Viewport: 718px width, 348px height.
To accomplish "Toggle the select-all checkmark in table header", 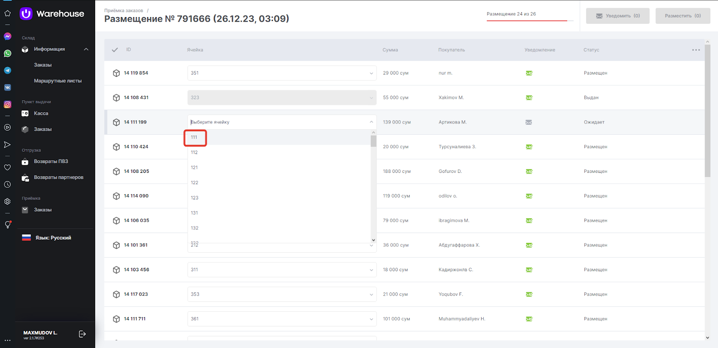I will point(115,50).
